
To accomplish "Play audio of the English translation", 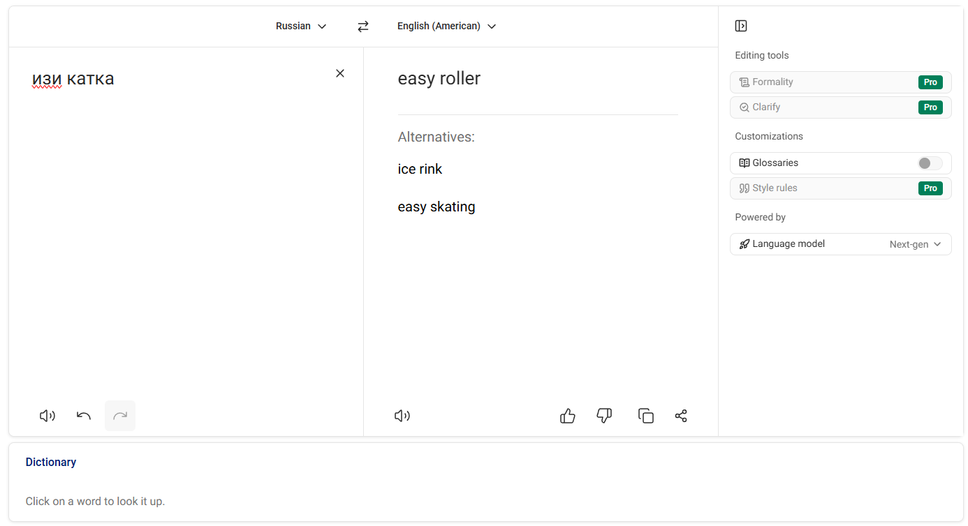I will (402, 416).
